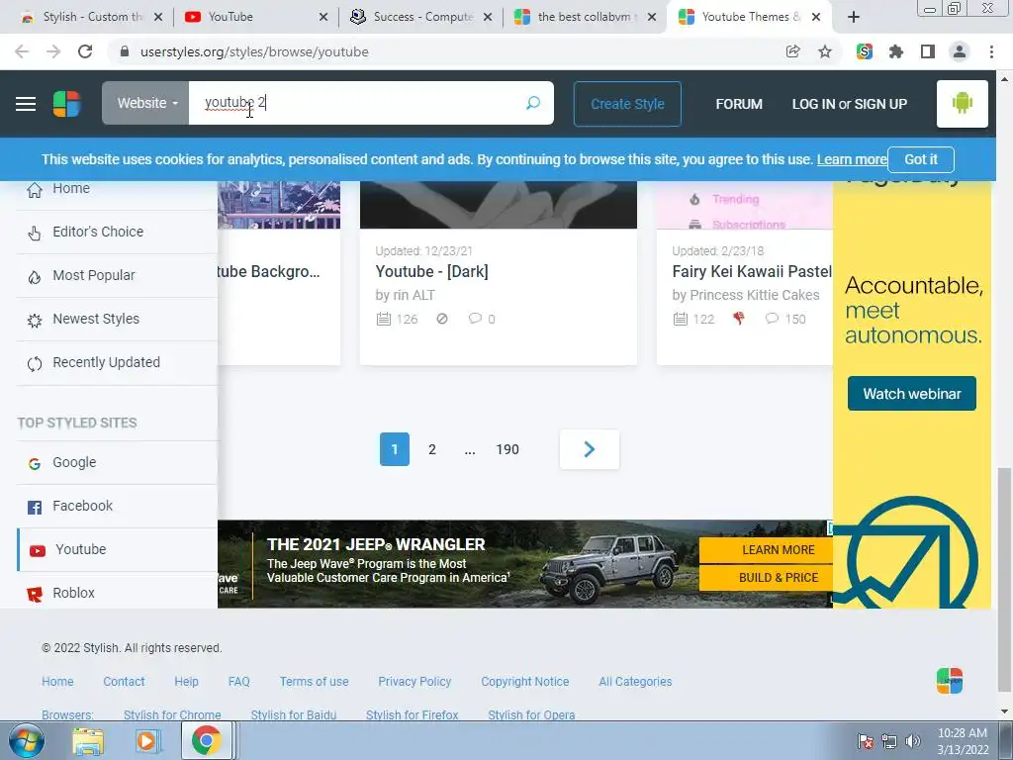The height and width of the screenshot is (760, 1013).
Task: Go to results page 190
Action: pos(507,449)
